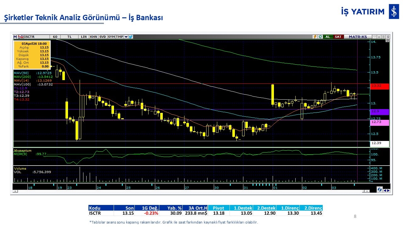This screenshot has width=403, height=227.
Task: Click the M icon at chart top-left
Action: point(15,37)
